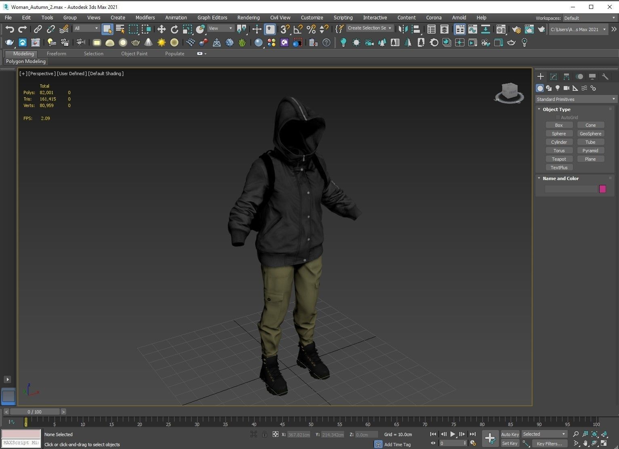
Task: Toggle the Ribbon display button
Action: click(x=460, y=29)
